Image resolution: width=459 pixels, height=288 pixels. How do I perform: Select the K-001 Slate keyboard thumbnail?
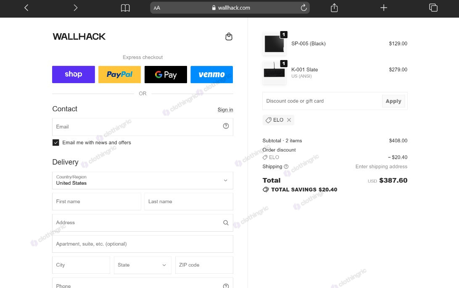[274, 73]
